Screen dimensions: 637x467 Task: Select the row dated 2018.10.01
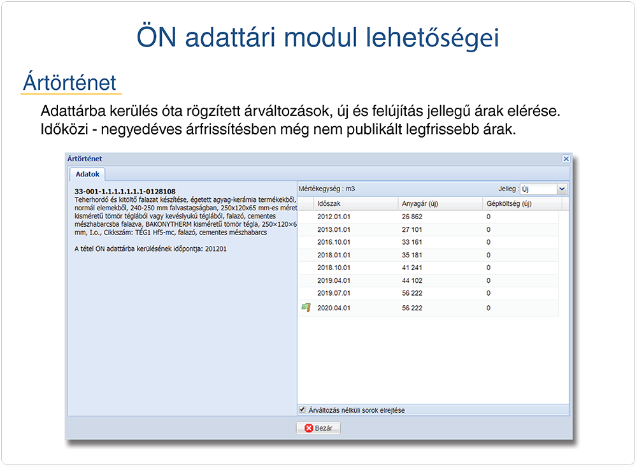coord(429,268)
